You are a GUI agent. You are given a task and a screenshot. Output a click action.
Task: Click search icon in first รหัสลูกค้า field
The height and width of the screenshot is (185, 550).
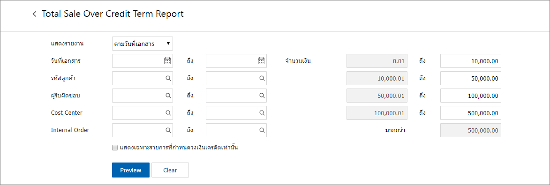168,78
